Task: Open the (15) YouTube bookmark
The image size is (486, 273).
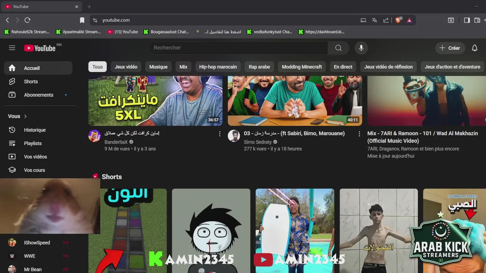Action: tap(123, 32)
